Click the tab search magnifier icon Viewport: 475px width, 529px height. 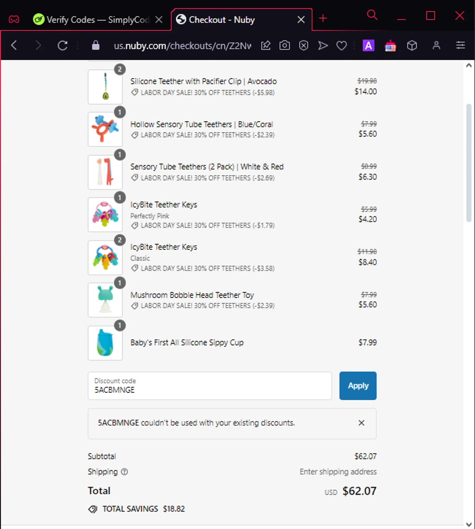[372, 15]
